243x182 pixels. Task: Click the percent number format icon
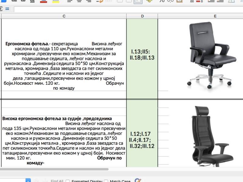point(162,2)
